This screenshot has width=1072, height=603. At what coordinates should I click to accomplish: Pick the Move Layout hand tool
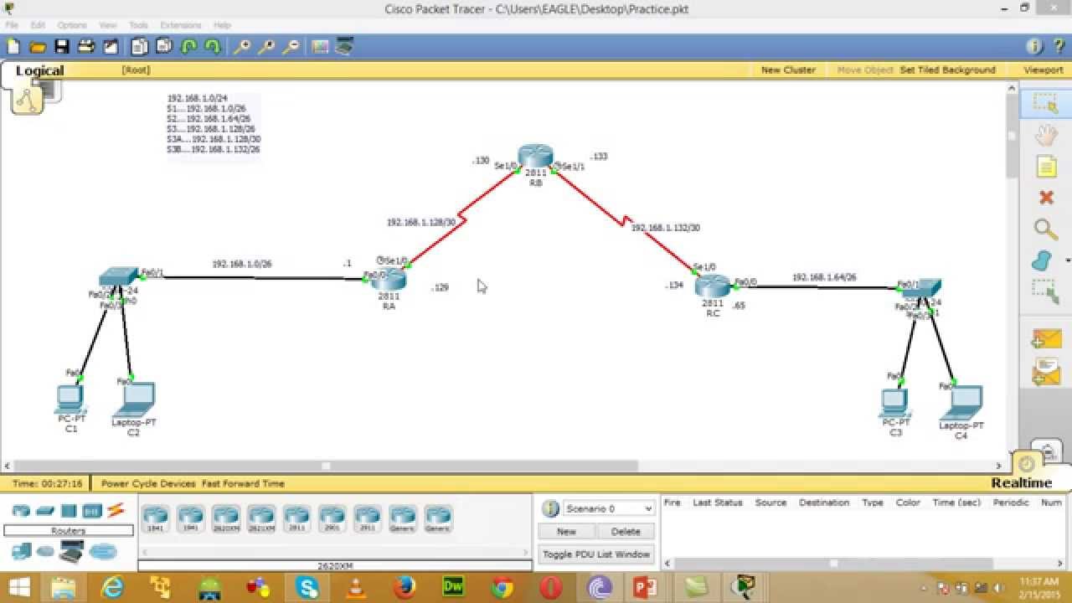1045,135
